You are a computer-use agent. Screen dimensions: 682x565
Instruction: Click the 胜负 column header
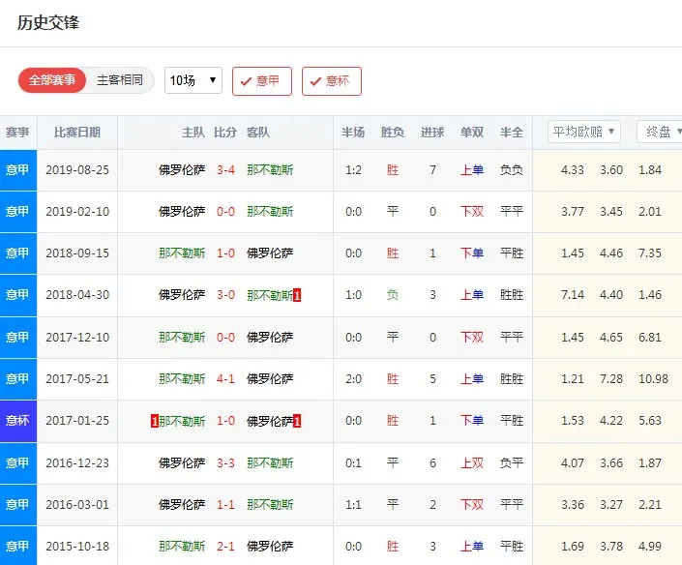click(x=393, y=133)
